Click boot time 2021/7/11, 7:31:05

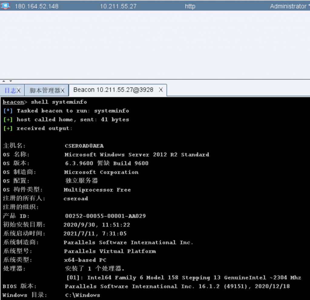pos(95,234)
